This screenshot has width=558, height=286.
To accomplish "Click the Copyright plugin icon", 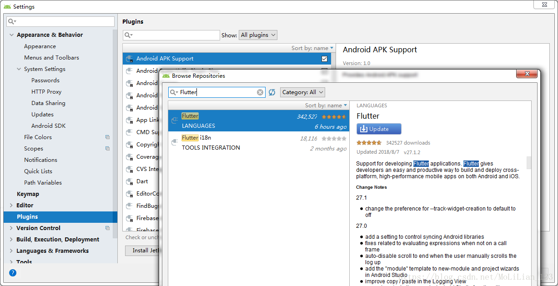I will pos(129,145).
